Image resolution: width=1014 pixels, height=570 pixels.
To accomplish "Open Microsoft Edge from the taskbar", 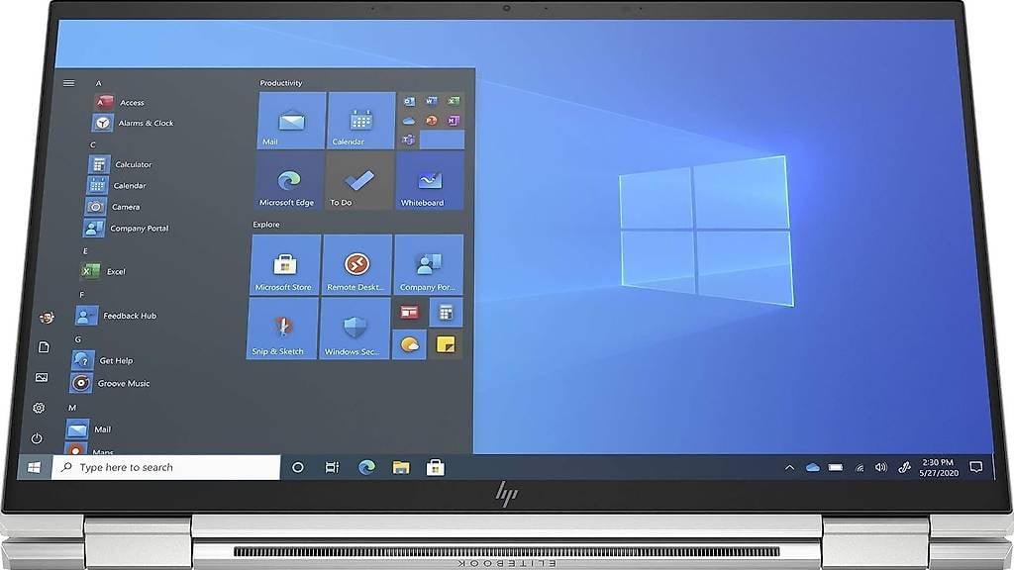I will (366, 467).
